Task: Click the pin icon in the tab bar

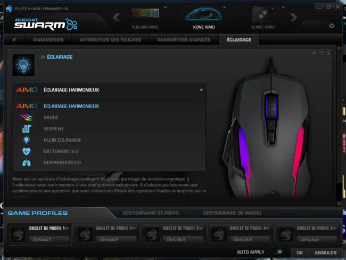Action: 14,39
